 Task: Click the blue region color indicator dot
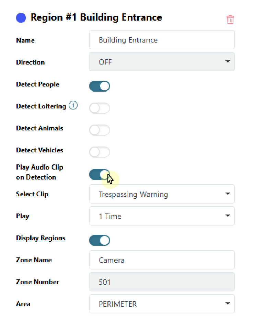pyautogui.click(x=21, y=18)
